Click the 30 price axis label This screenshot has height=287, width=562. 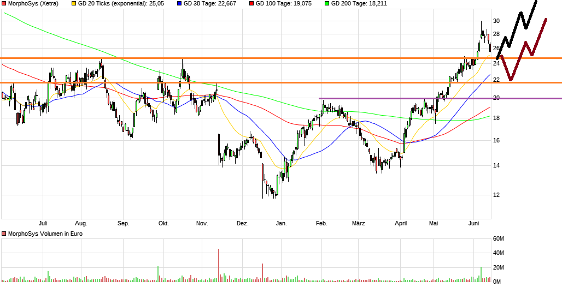pyautogui.click(x=496, y=21)
